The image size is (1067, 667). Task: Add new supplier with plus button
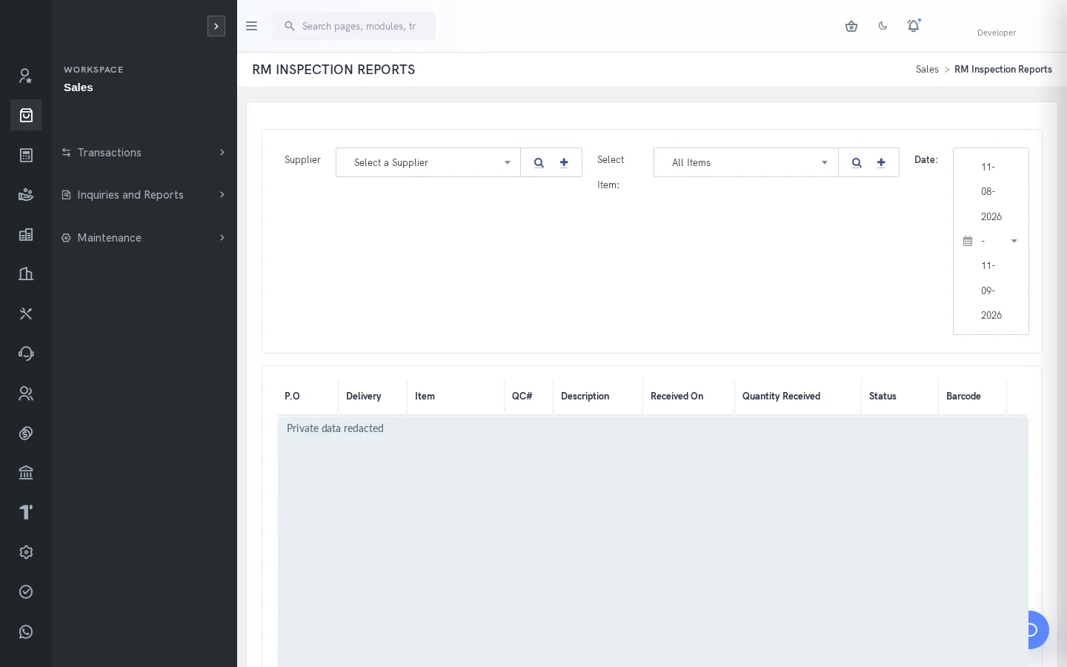[x=564, y=163]
